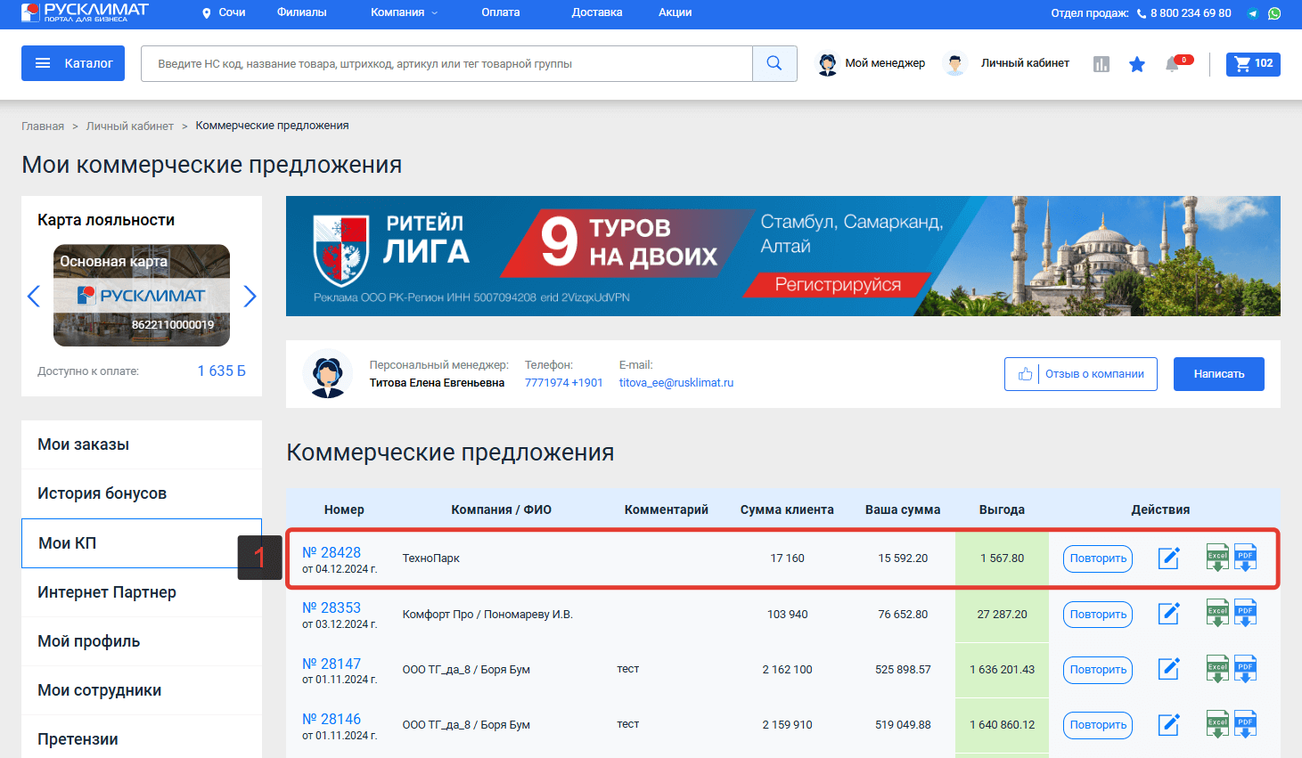Download Excel for offer № 28146
Screen dimensions: 1302x758
(1217, 723)
